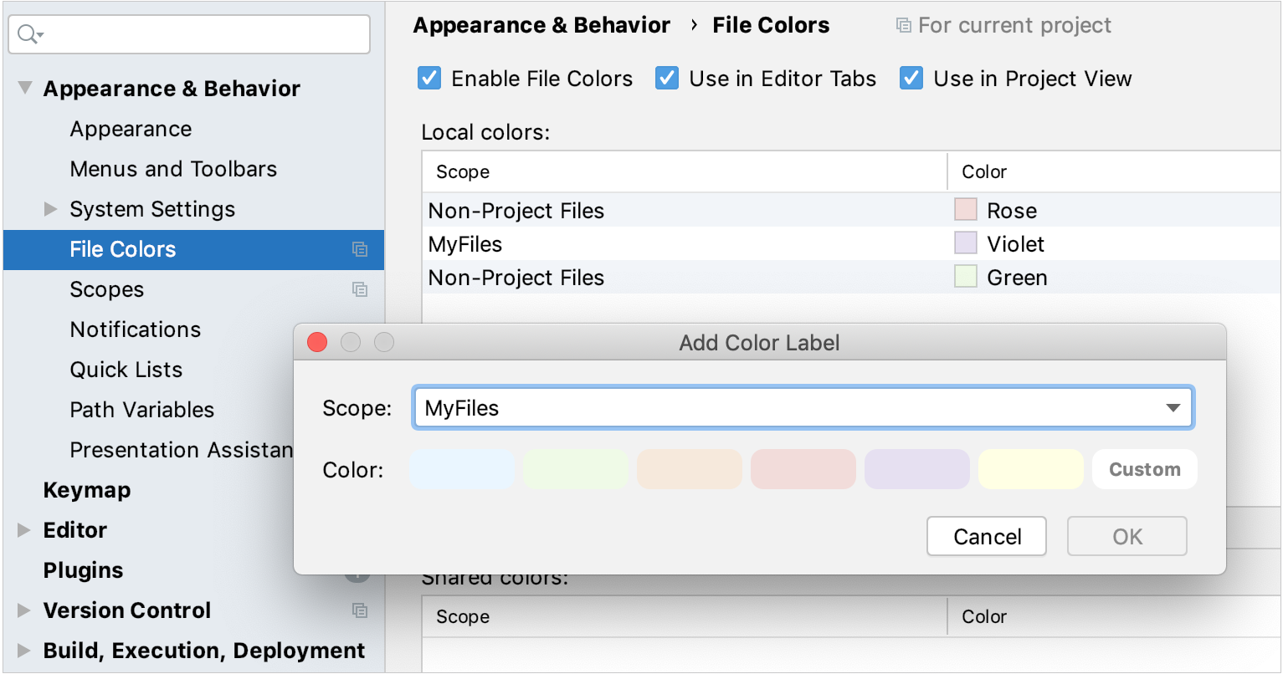Click the copy icon beside Version Control

(x=360, y=610)
